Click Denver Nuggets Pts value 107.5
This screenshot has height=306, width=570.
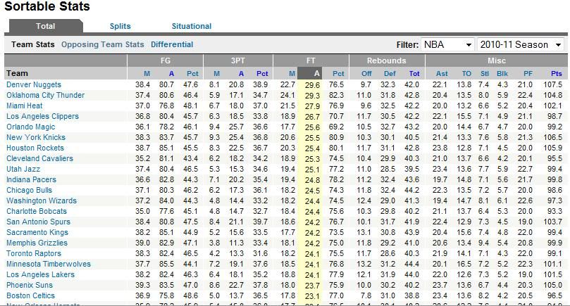tap(553, 84)
